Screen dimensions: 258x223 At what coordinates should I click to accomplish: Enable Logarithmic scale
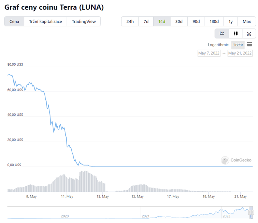218,45
